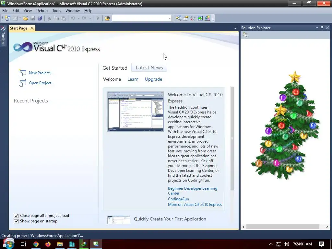
Task: Open Solution Explorer window position menu
Action: pyautogui.click(x=317, y=28)
